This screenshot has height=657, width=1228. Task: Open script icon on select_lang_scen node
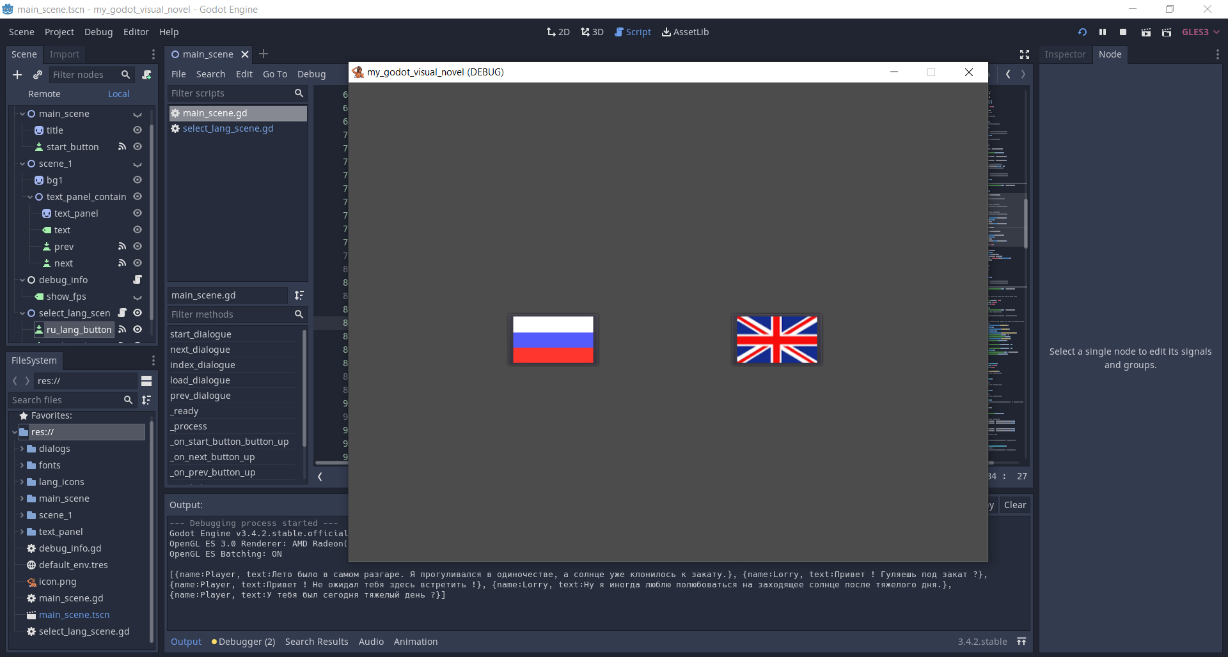coord(122,313)
